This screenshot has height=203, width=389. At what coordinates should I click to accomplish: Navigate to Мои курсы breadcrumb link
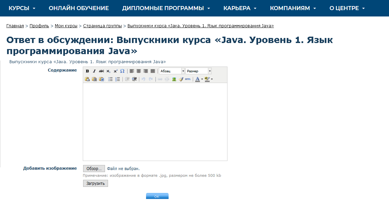(66, 26)
